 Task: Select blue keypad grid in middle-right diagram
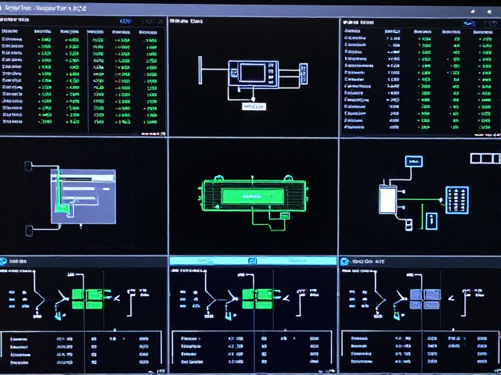click(457, 200)
